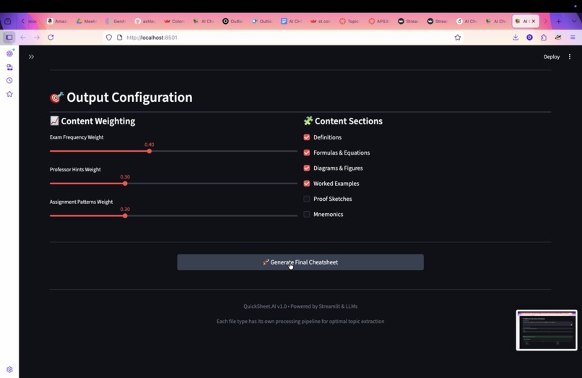582x378 pixels.
Task: Open the extensions puzzle icon
Action: coord(544,37)
